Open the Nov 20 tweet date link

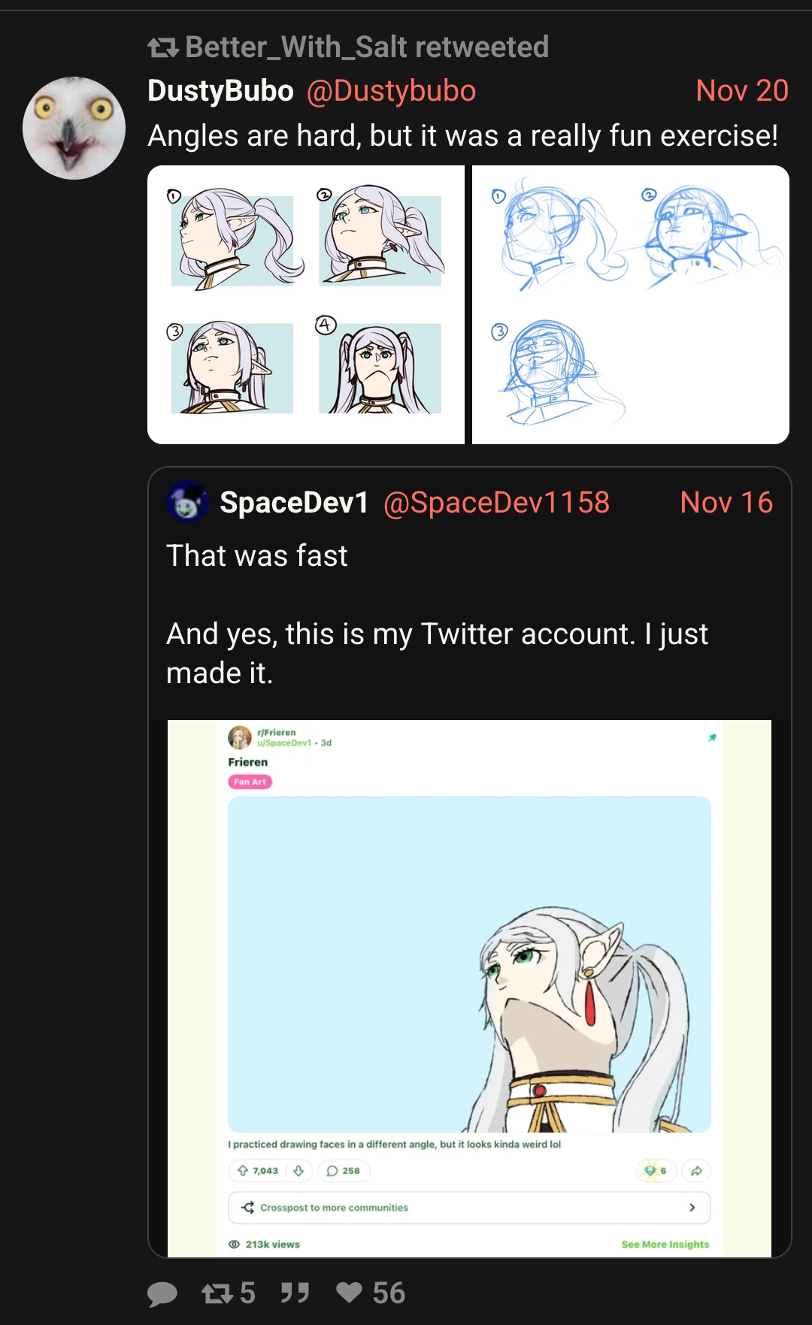[741, 91]
